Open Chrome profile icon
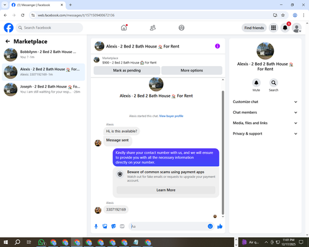 coord(295,15)
